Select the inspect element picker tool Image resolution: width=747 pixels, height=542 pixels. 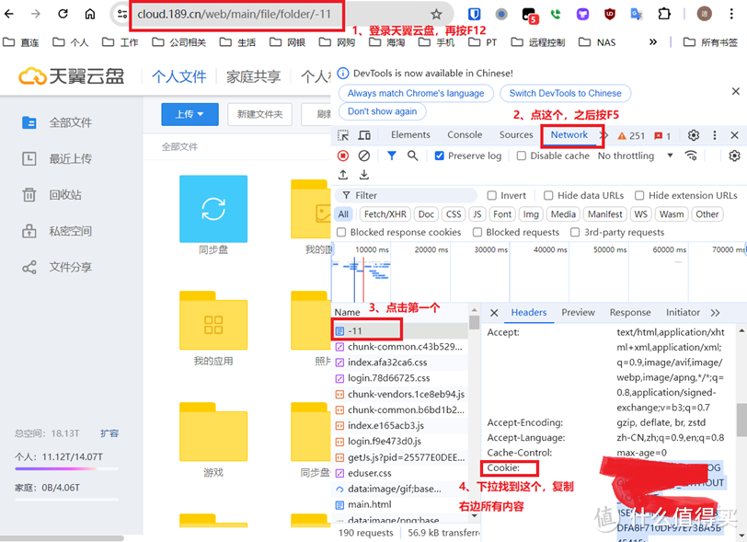[x=343, y=135]
